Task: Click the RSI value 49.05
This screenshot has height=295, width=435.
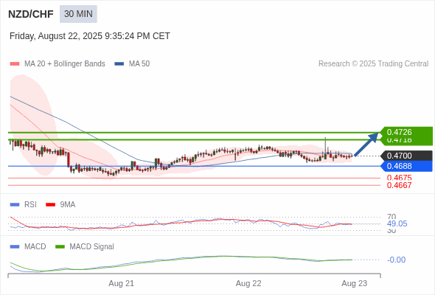Action: (397, 223)
